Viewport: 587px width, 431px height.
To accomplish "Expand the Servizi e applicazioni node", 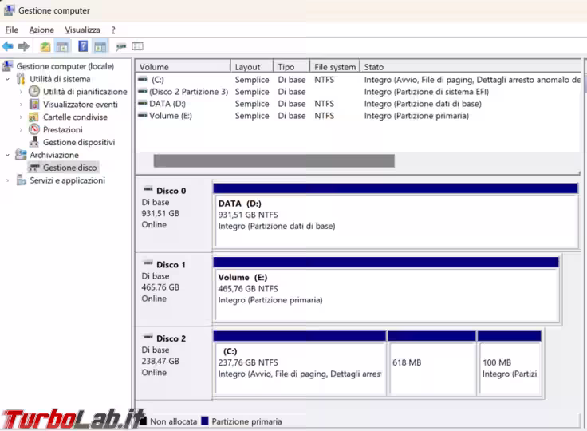I will click(x=7, y=180).
